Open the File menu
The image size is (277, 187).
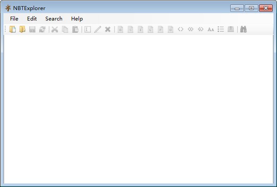(x=14, y=19)
